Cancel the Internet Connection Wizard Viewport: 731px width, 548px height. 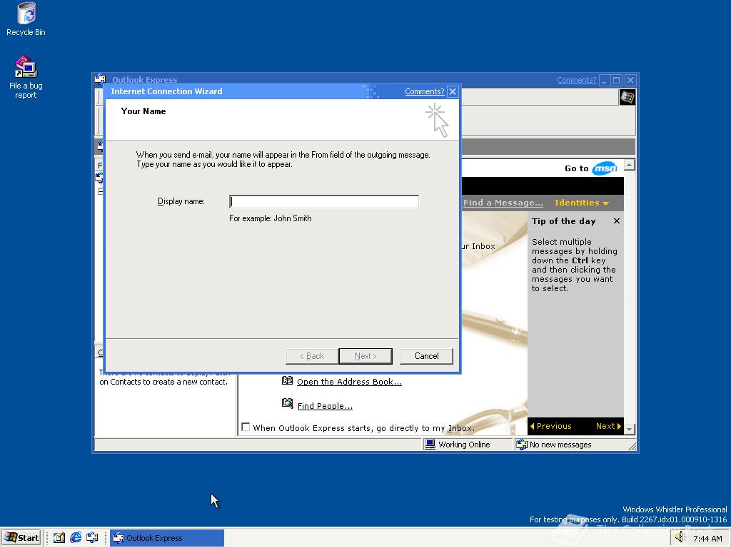pyautogui.click(x=426, y=356)
